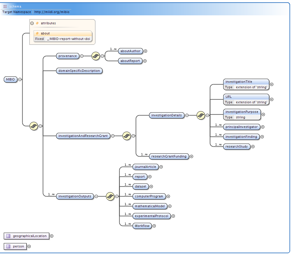Click the Target Namespace URL value

(x=52, y=12)
